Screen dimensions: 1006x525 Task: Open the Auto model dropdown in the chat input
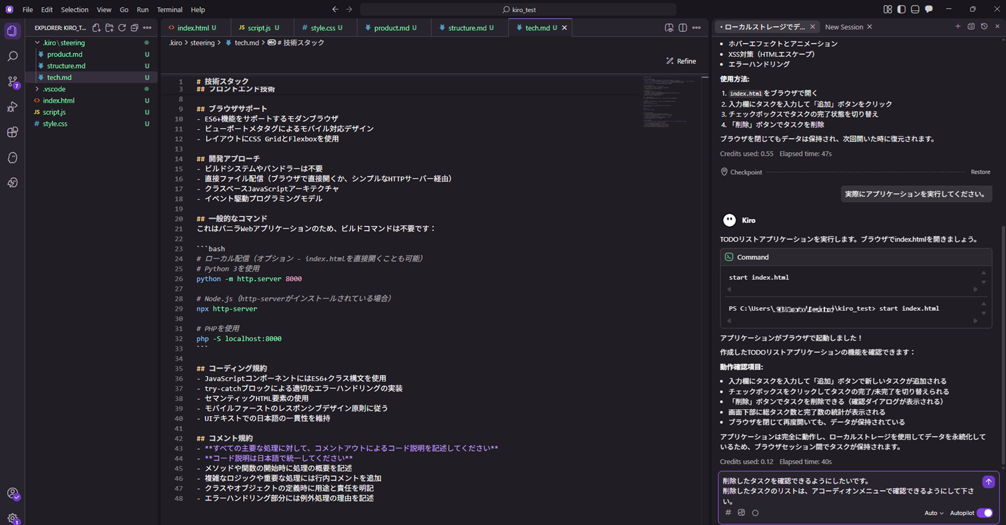934,513
